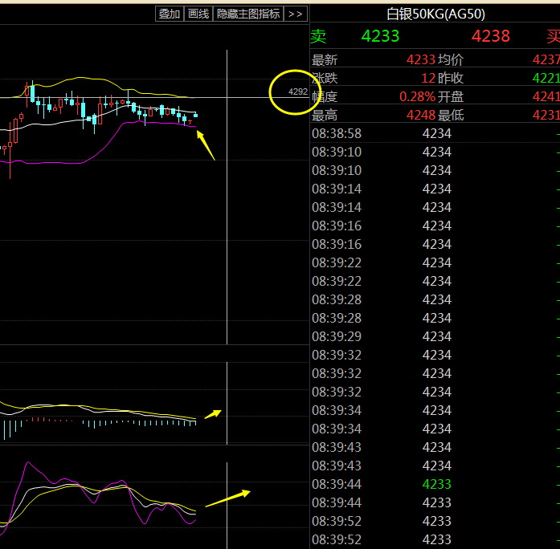Screen dimensions: 560x549
Task: Click the yellow arrow pointing at the candlesticks
Action: 206,144
